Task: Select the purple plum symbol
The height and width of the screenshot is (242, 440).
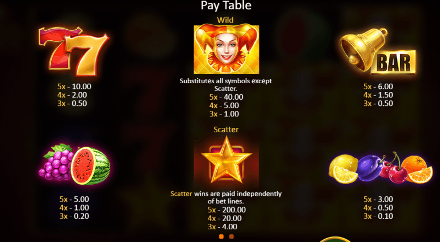Action: [x=369, y=168]
